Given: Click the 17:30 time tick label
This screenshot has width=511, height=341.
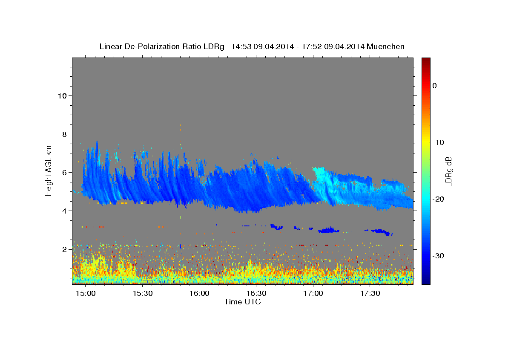Looking at the screenshot, I should tap(370, 293).
